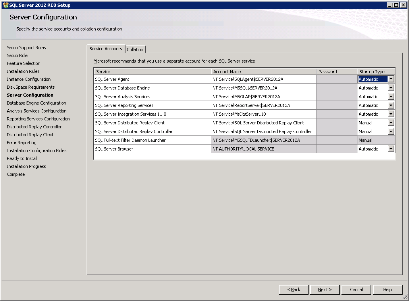The height and width of the screenshot is (301, 409).
Task: Expand Startup Type dropdown for SQL Server Browser
Action: pos(391,149)
